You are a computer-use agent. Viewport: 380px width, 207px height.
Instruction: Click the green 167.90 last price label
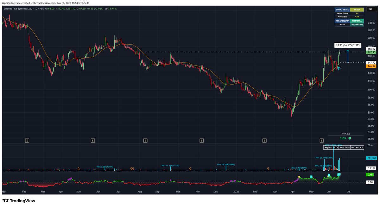click(371, 53)
